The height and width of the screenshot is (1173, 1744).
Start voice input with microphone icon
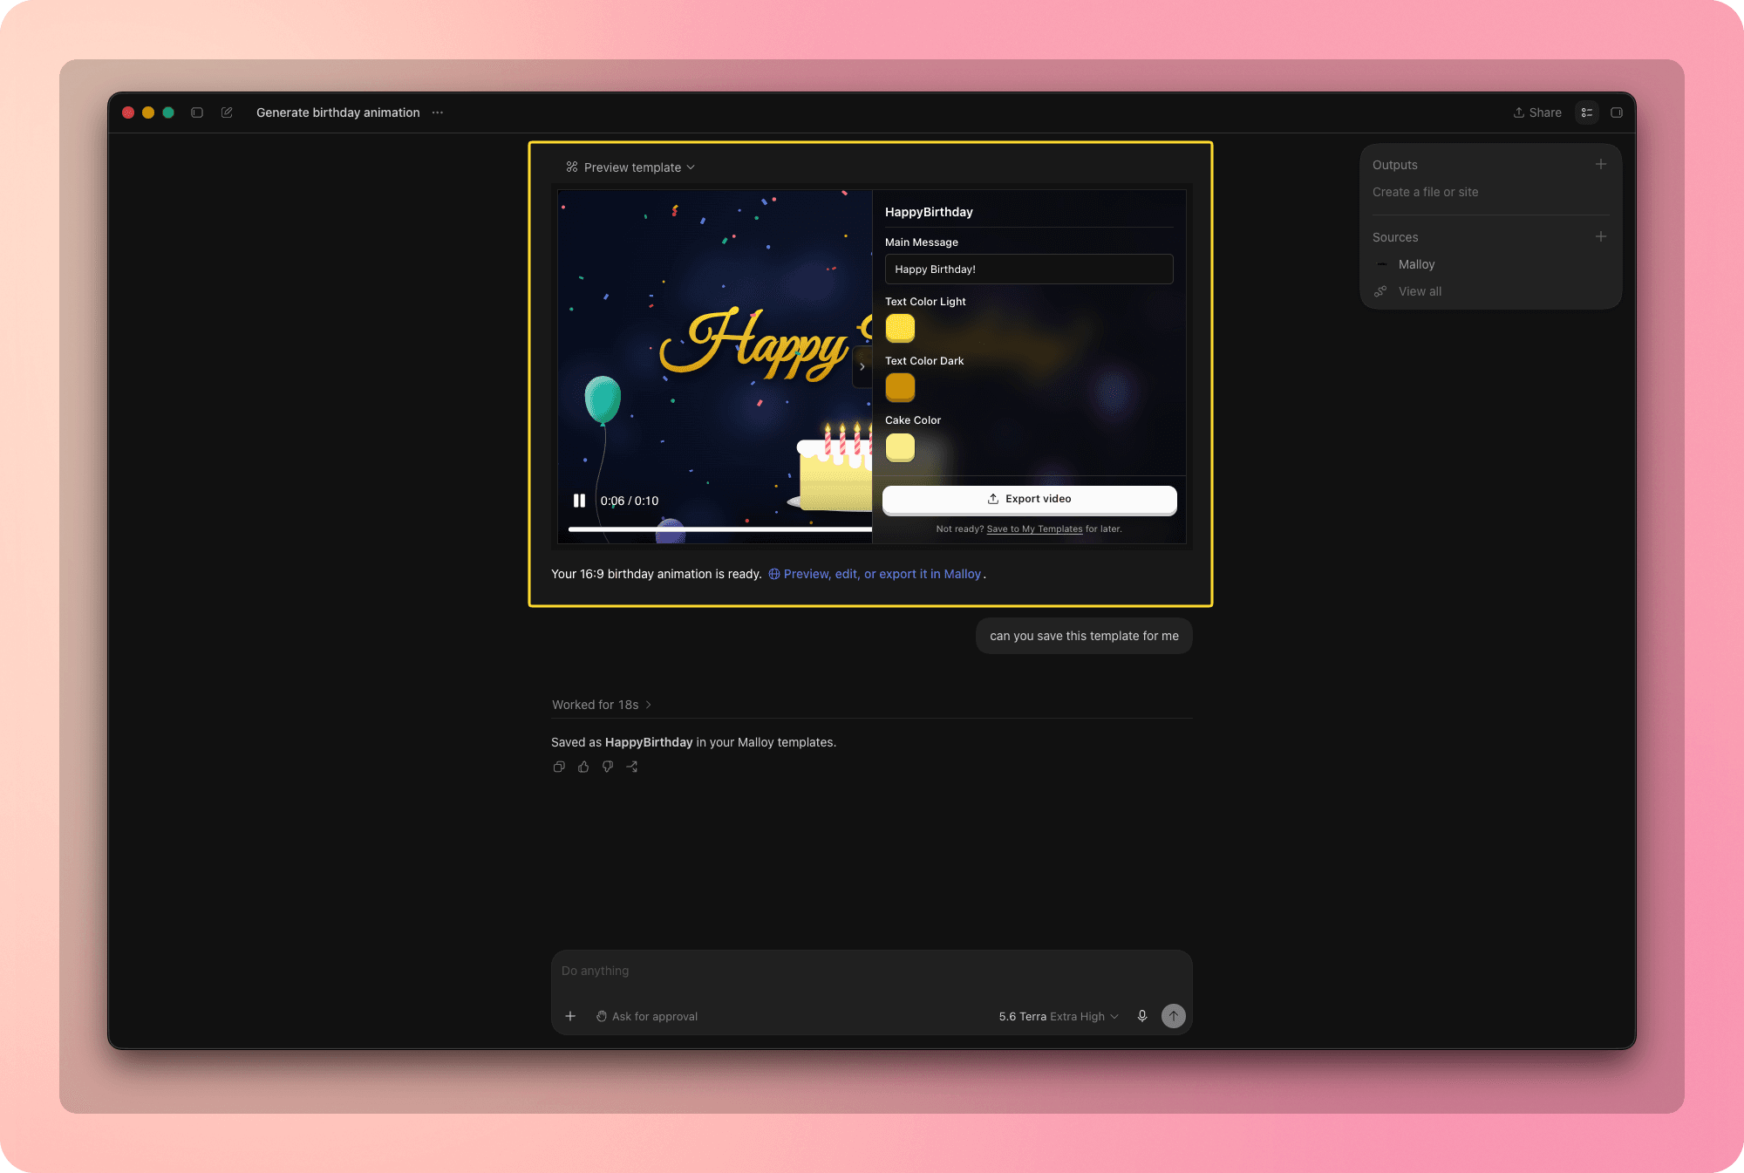click(x=1142, y=1016)
